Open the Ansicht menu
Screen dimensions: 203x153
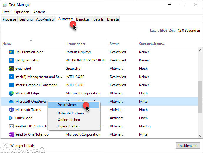pyautogui.click(x=39, y=12)
